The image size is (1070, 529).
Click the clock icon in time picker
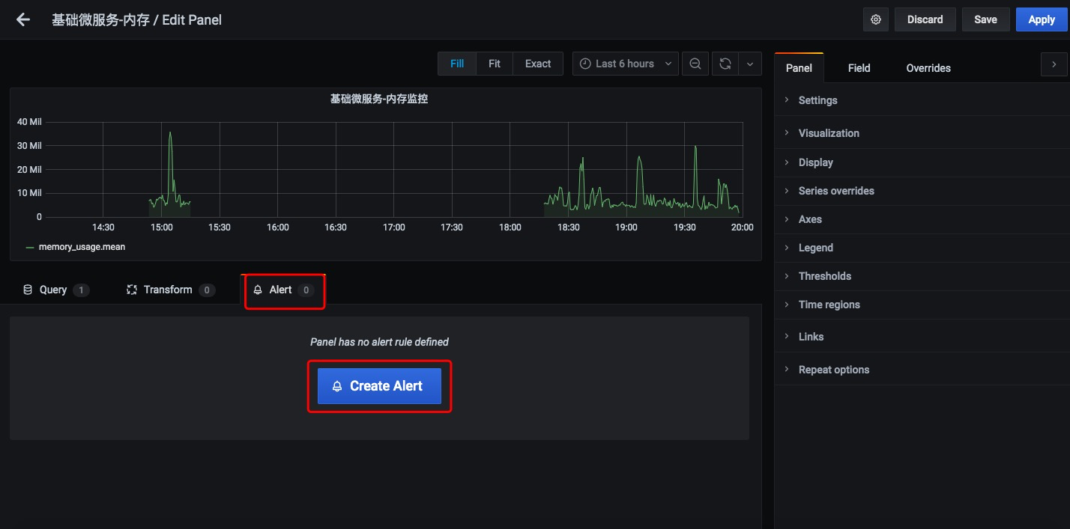point(585,64)
